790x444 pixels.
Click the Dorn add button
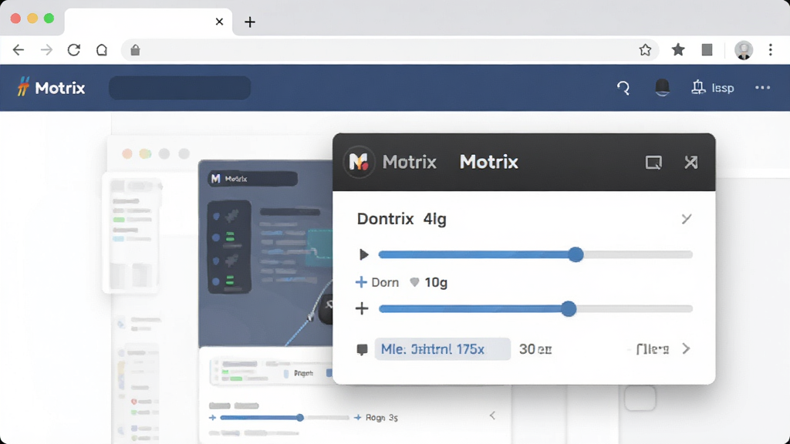(x=376, y=282)
